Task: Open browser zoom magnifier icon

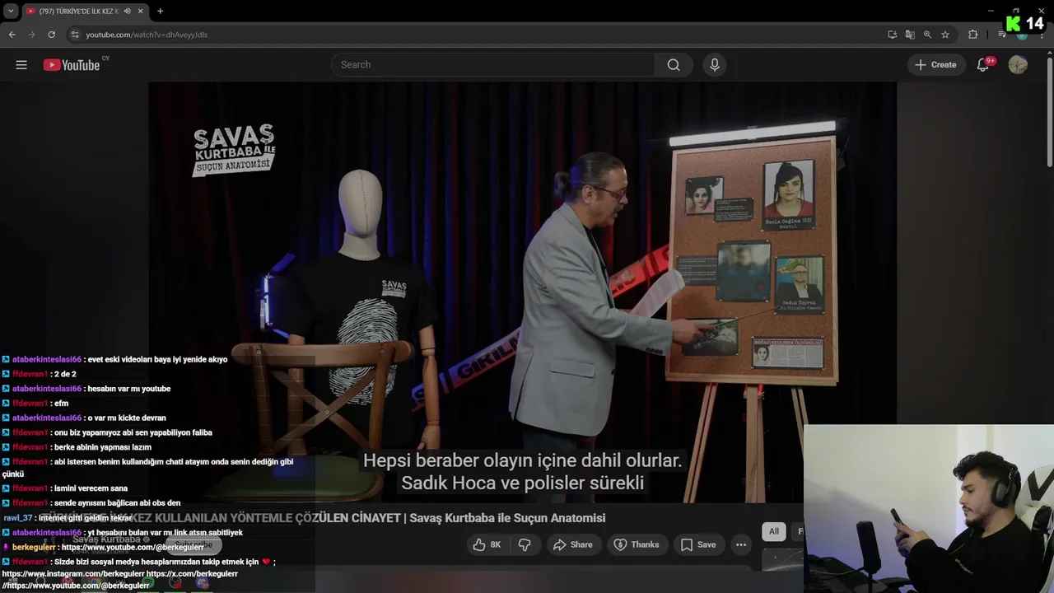Action: [927, 35]
